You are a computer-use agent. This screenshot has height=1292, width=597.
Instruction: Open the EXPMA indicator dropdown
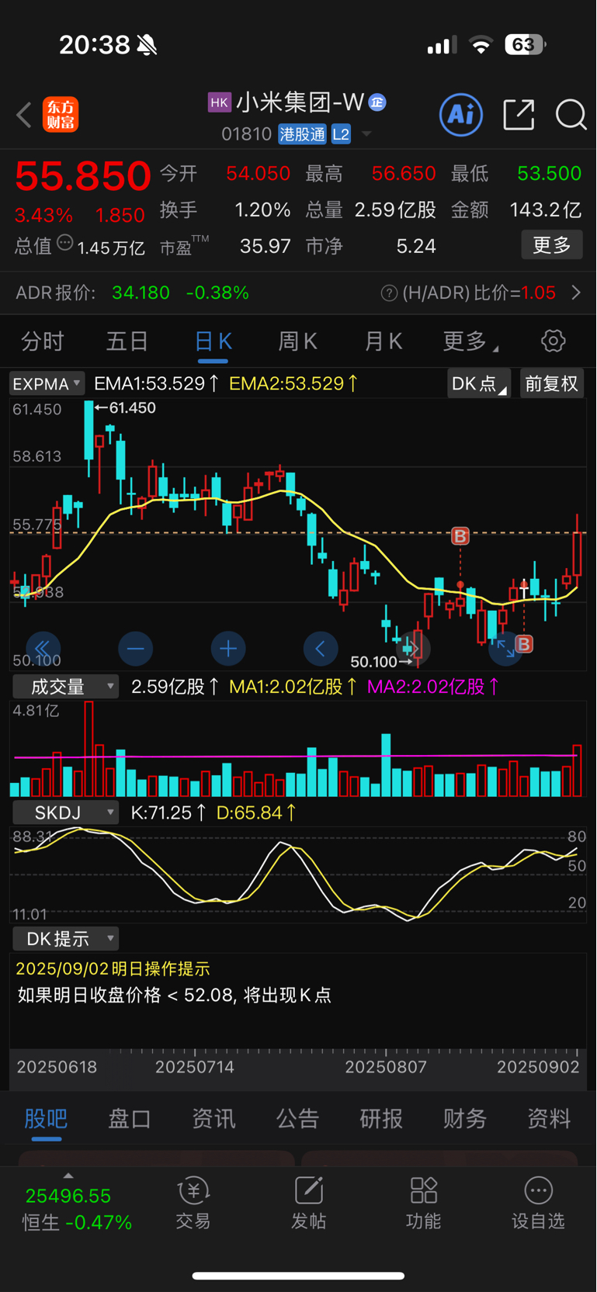click(47, 383)
